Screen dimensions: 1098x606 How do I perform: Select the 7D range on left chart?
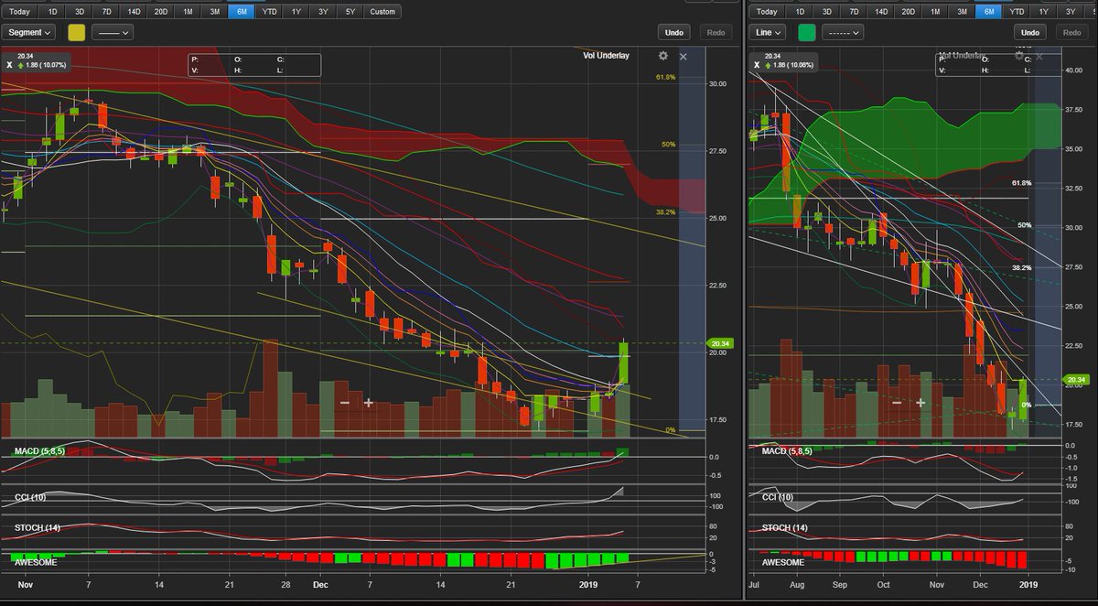pyautogui.click(x=106, y=11)
